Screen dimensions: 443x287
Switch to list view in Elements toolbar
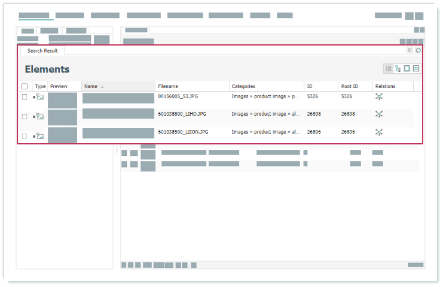coord(389,69)
